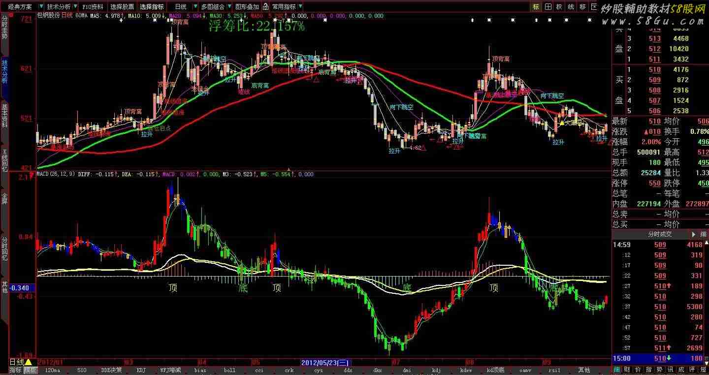Open the 技术分析 dropdown arrow
709x375 pixels.
click(75, 7)
